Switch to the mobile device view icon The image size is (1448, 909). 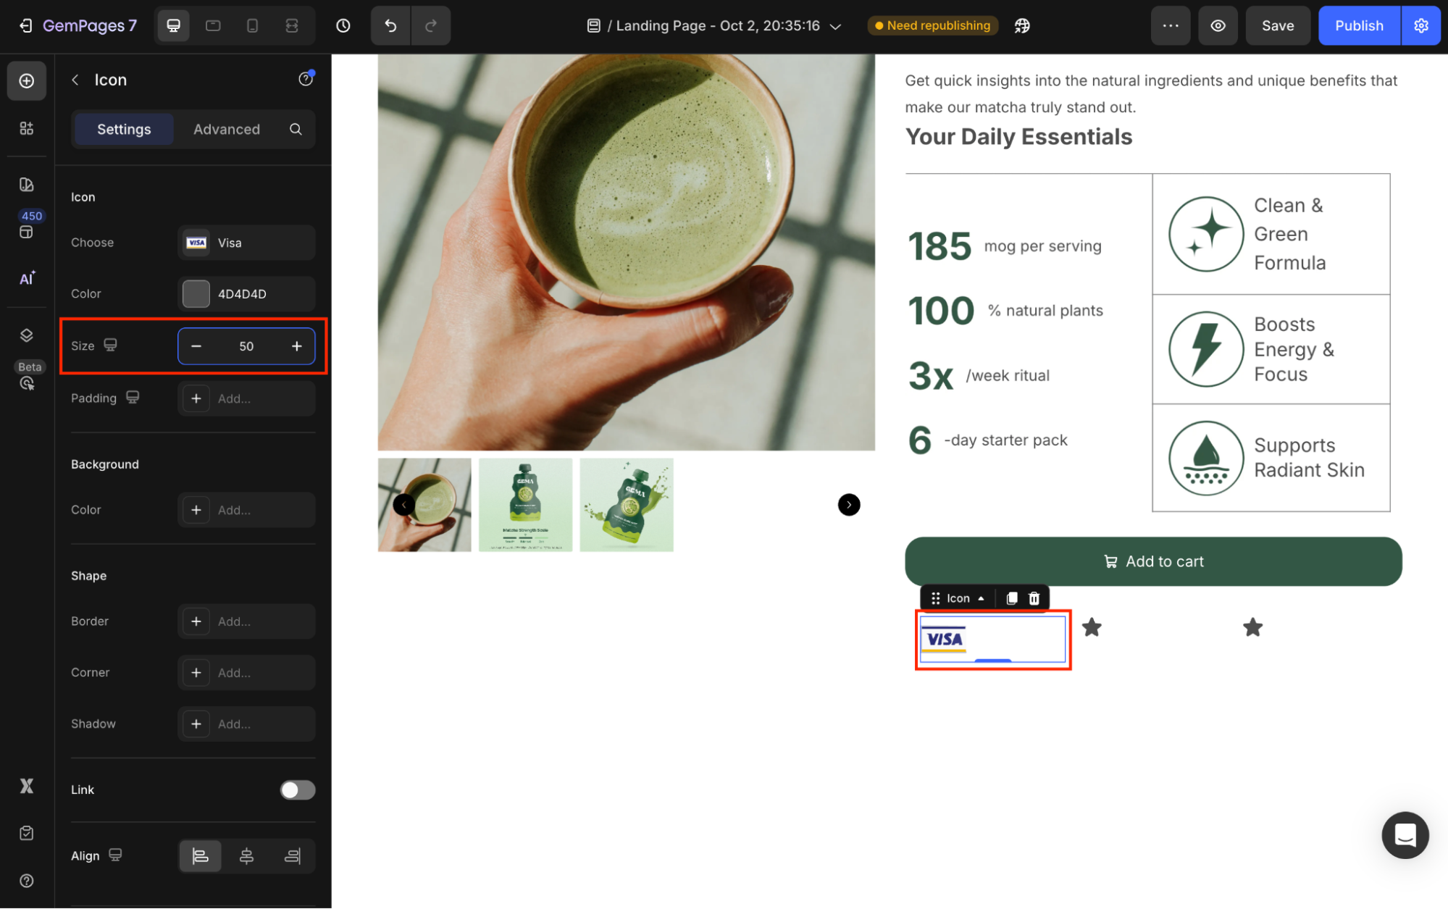(x=252, y=25)
